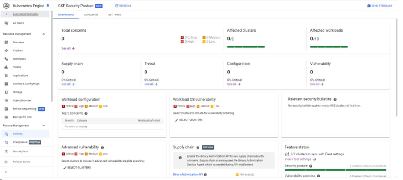Click help icon beside Top 3 concerns
Screen dimensions: 403x180
(x=86, y=114)
